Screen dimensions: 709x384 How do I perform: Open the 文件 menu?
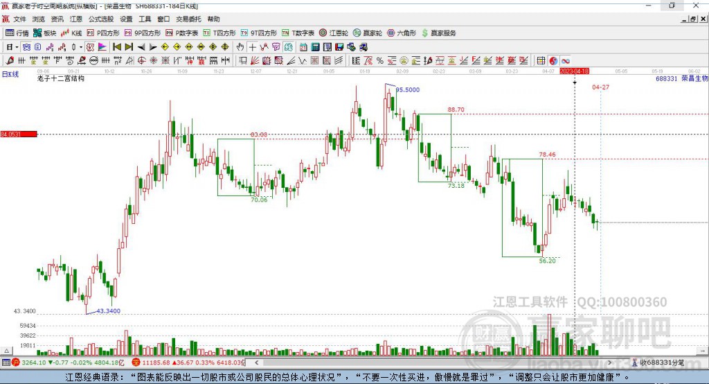point(19,19)
